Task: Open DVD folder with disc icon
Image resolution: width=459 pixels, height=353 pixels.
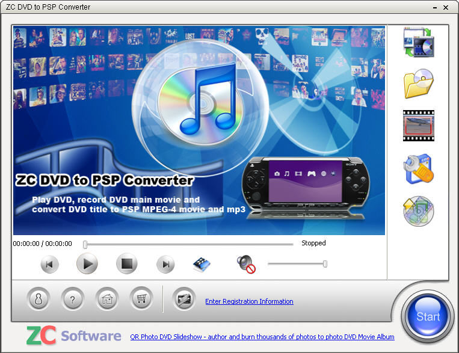Action: [419, 84]
